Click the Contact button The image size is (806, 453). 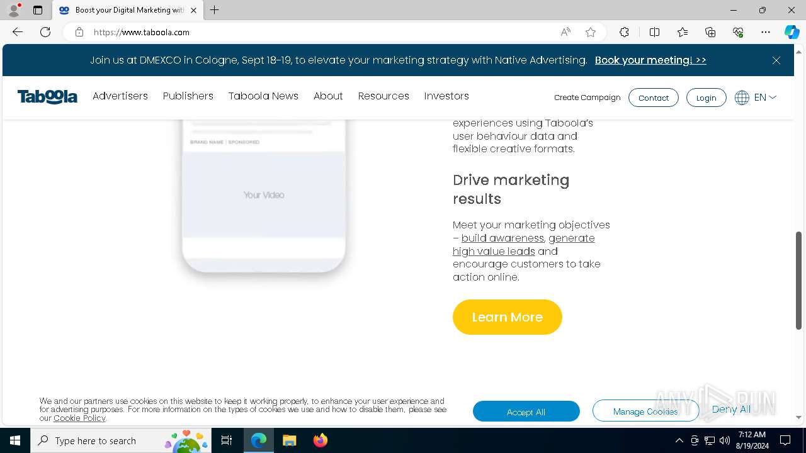pyautogui.click(x=654, y=98)
